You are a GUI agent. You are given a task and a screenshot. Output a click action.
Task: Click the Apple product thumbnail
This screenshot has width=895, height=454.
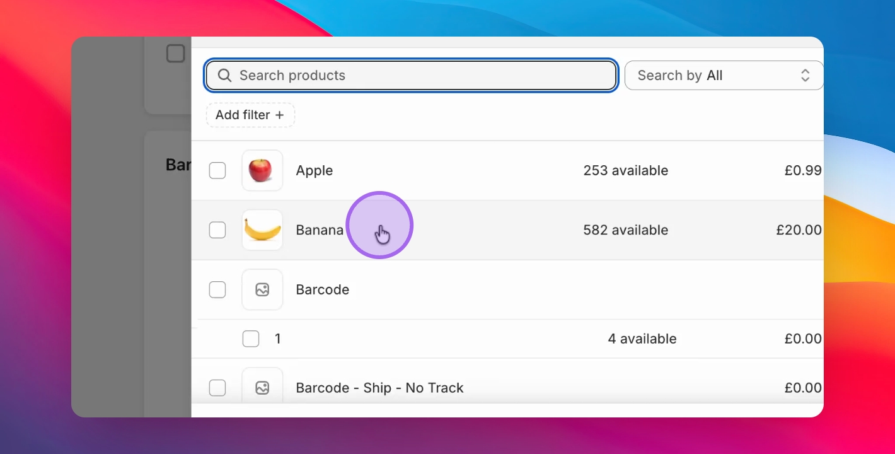click(262, 170)
